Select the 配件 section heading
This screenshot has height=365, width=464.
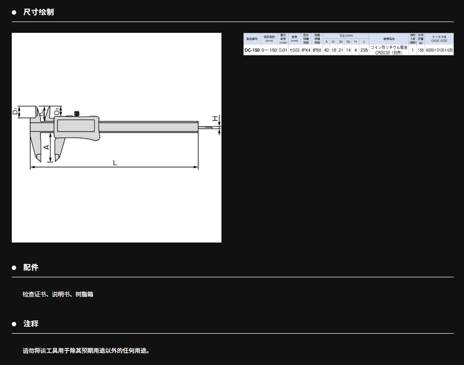(31, 268)
